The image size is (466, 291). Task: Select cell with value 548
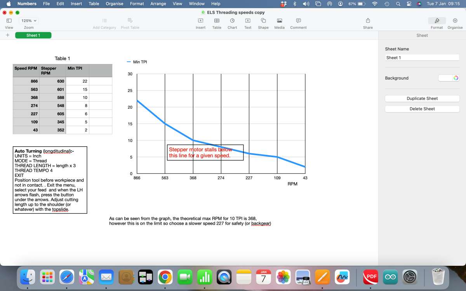(x=52, y=106)
